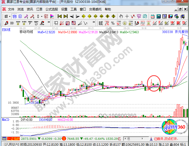Jump to the last bar with the olive end arrow

pyautogui.click(x=65, y=16)
